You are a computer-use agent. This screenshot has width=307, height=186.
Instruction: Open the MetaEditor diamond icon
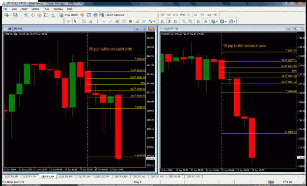click(82, 15)
